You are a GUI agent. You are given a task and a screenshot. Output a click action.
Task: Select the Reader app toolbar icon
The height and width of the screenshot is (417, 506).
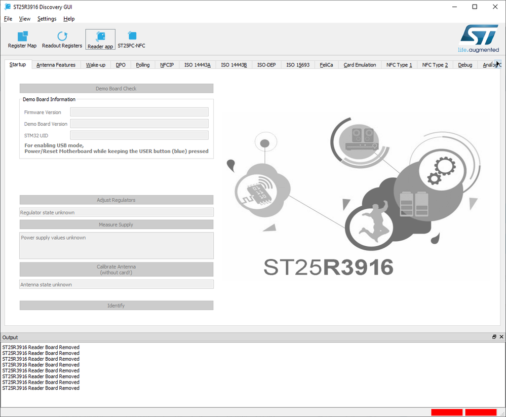100,40
